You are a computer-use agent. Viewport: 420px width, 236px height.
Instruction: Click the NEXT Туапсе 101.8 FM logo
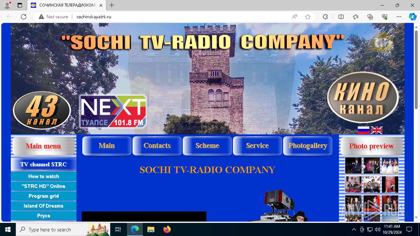[113, 112]
